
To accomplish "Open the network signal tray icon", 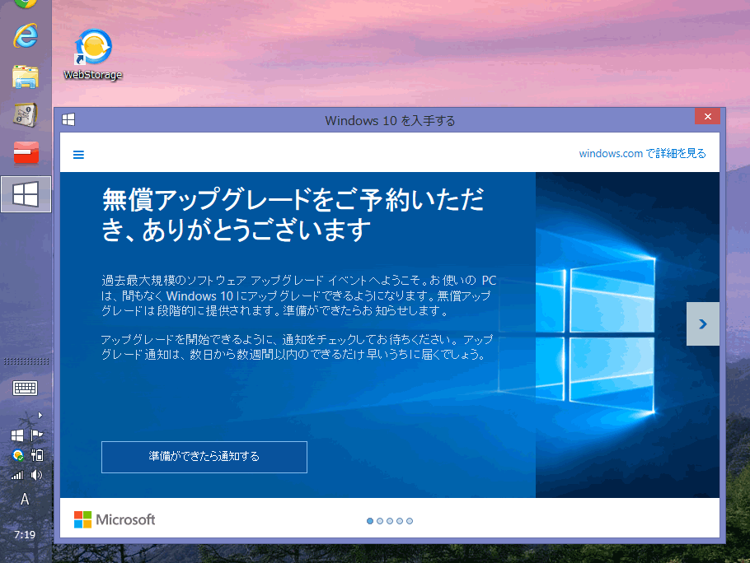I will [17, 475].
